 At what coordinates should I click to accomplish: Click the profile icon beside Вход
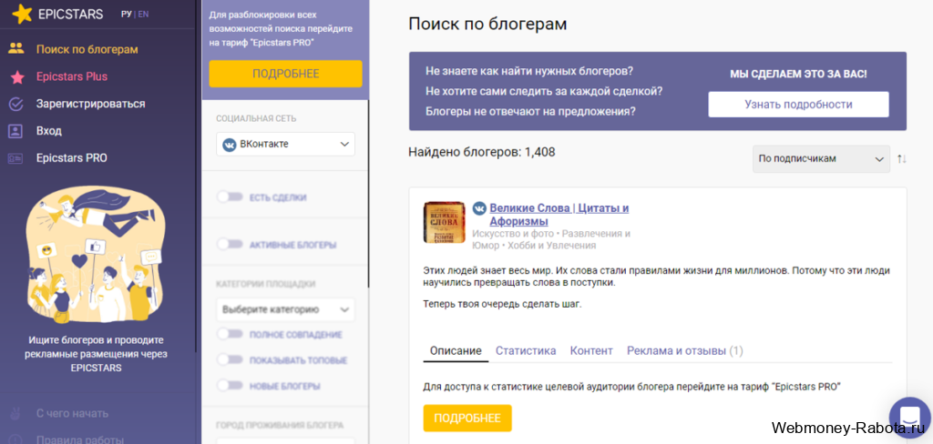tap(16, 131)
